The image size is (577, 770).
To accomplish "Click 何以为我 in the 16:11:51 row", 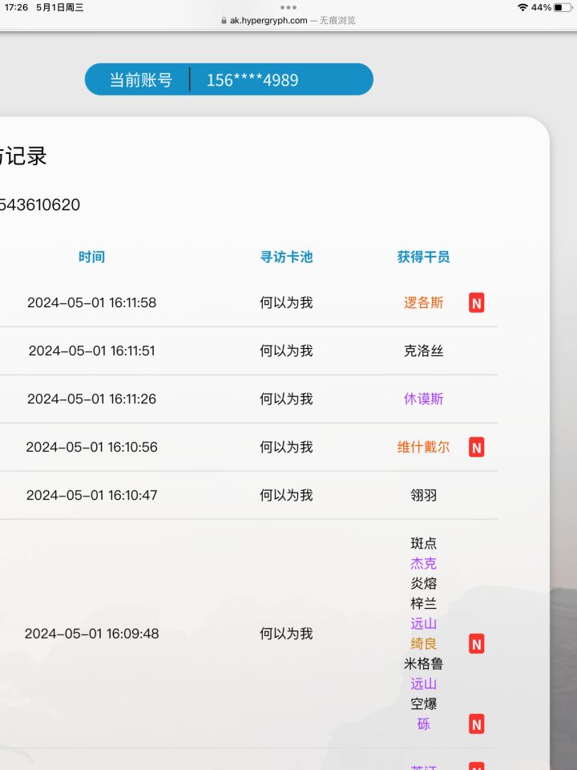I will tap(287, 351).
